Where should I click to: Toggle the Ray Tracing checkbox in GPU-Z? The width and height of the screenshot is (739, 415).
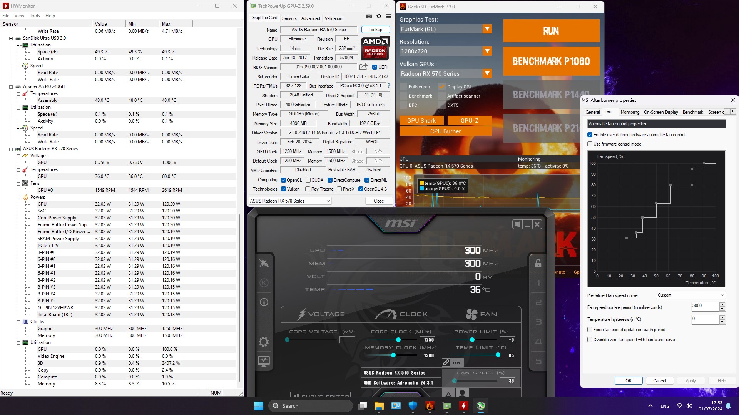(308, 189)
